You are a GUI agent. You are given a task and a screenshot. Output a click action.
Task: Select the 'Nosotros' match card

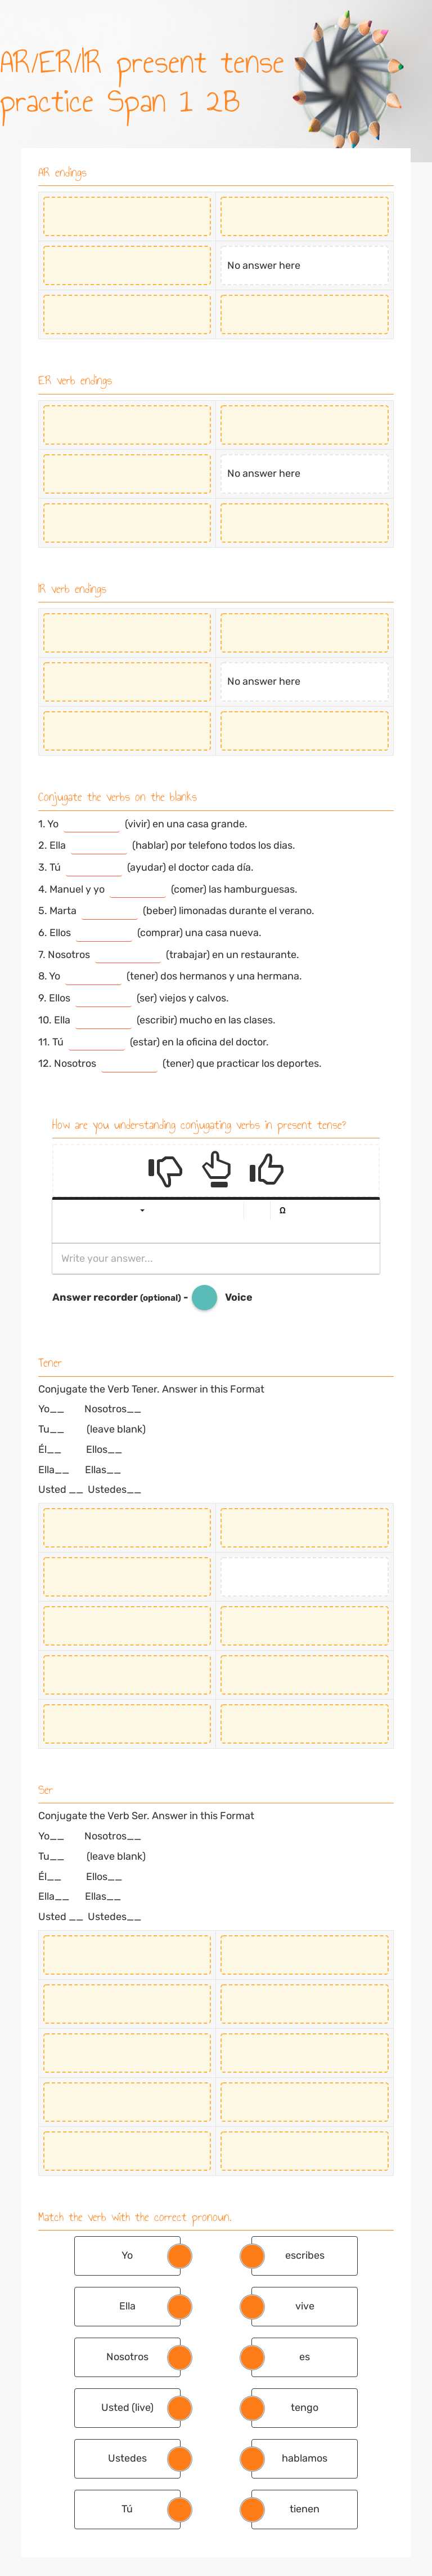click(x=127, y=2357)
